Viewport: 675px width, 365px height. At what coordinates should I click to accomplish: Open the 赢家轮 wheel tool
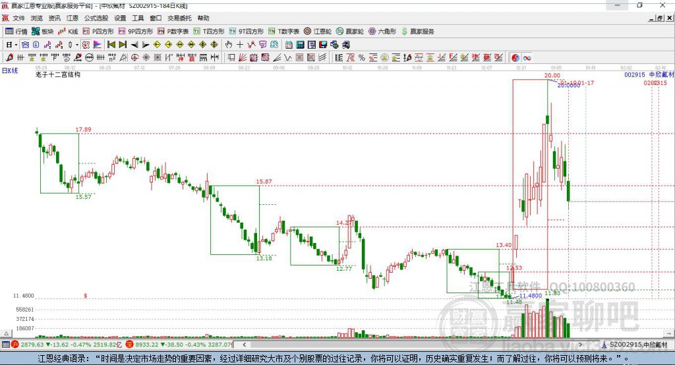click(x=350, y=32)
